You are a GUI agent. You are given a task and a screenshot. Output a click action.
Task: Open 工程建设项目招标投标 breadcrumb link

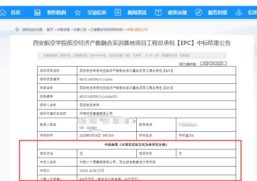[106, 30]
